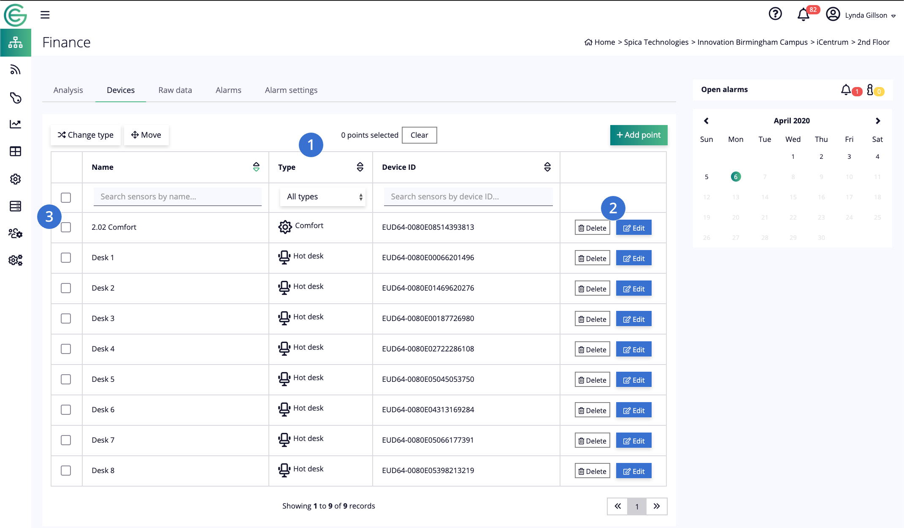Open the dashboard grid icon in the sidebar
Screen dimensions: 904x528
(16, 152)
